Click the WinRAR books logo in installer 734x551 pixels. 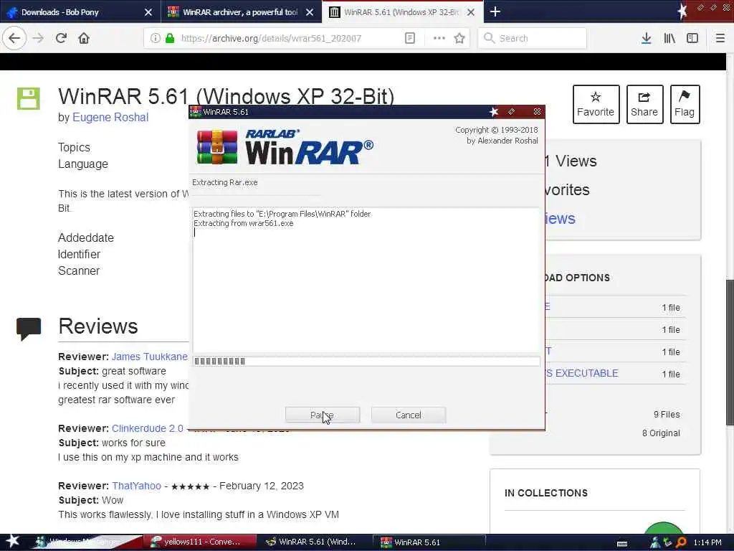point(216,147)
